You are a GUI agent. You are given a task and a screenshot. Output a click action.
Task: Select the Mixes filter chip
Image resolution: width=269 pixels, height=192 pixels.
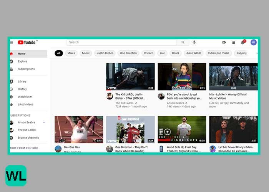pos(71,53)
